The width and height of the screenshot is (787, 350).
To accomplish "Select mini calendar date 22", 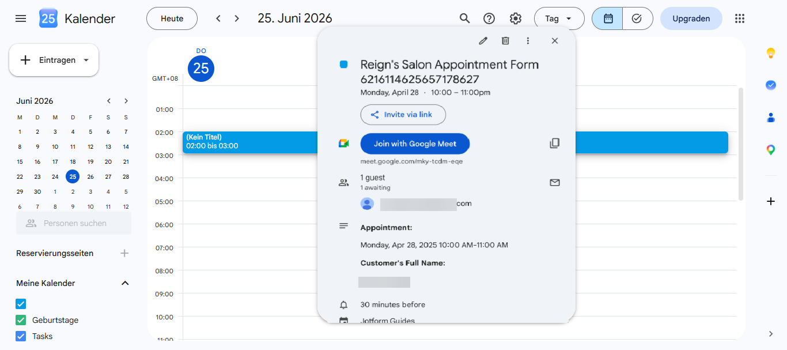I will coord(20,176).
